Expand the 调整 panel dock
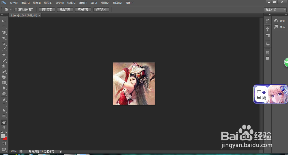 pos(286,14)
